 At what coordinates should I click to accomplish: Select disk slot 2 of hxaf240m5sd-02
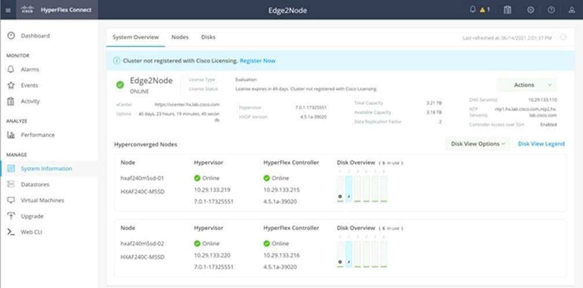point(349,254)
